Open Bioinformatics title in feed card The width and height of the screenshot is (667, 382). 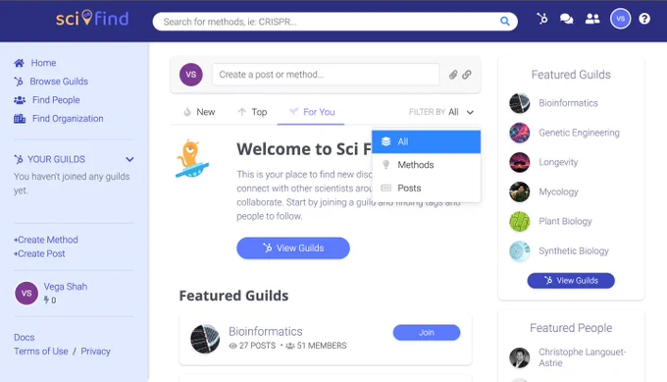coord(266,331)
